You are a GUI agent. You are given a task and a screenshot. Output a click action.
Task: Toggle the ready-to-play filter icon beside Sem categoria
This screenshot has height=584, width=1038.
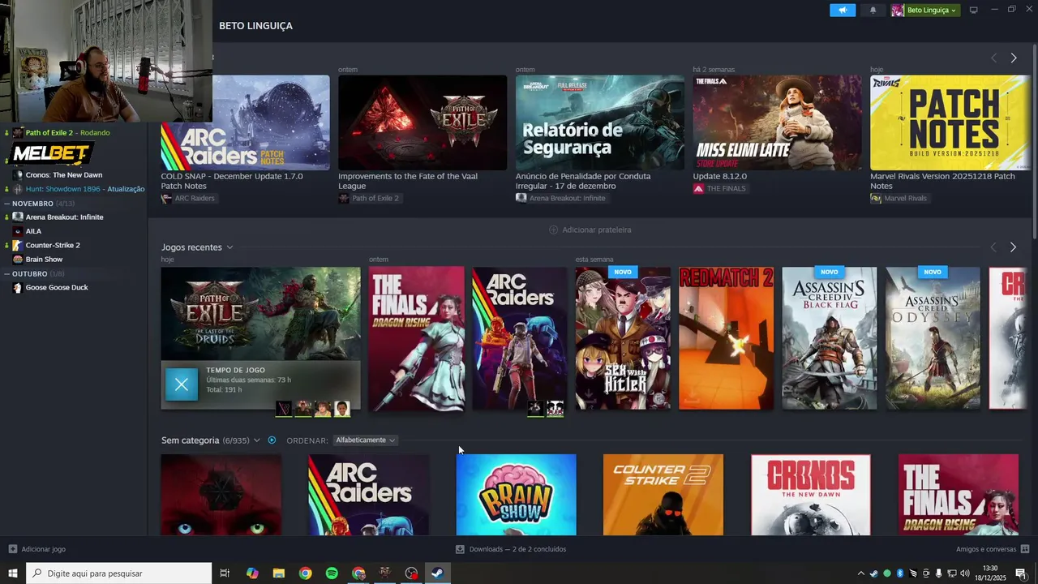coord(272,440)
